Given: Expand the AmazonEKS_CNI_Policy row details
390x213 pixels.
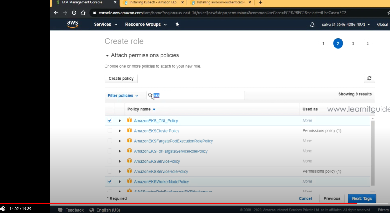Looking at the screenshot, I should [120, 121].
